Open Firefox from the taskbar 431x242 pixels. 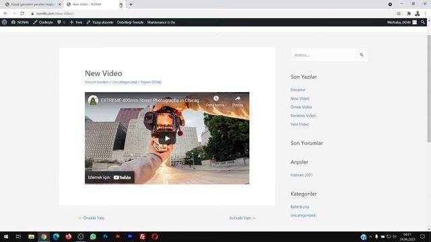(69, 237)
